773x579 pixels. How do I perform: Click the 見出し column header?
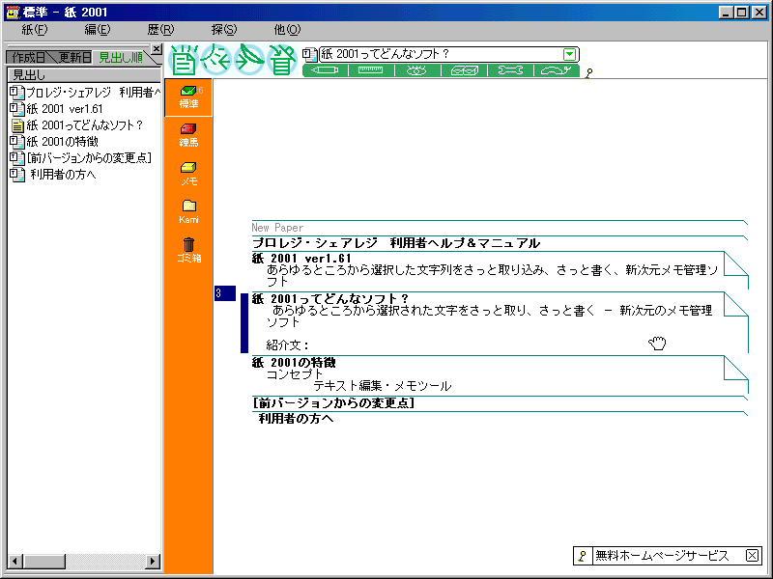84,75
